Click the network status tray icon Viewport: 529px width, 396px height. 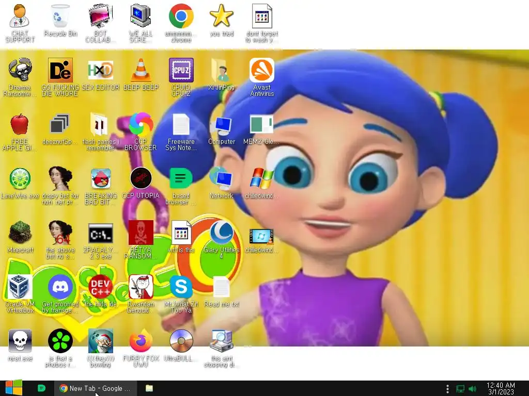tap(460, 389)
